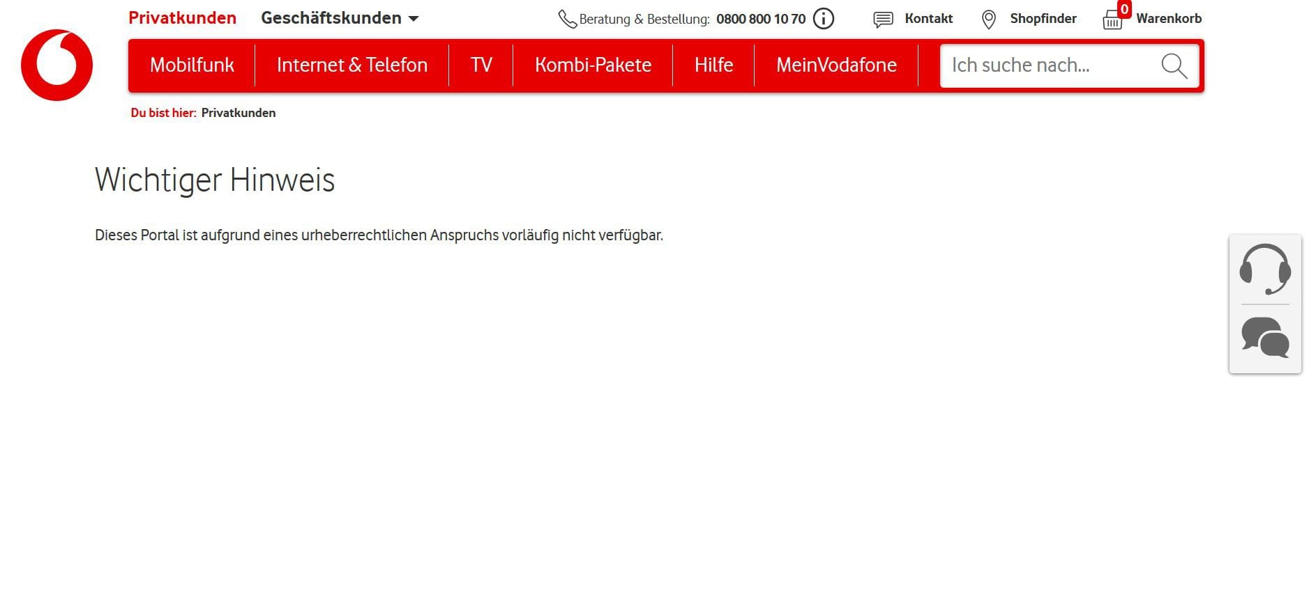The image size is (1309, 608).
Task: Click the Shopfinder location pin icon
Action: 988,20
